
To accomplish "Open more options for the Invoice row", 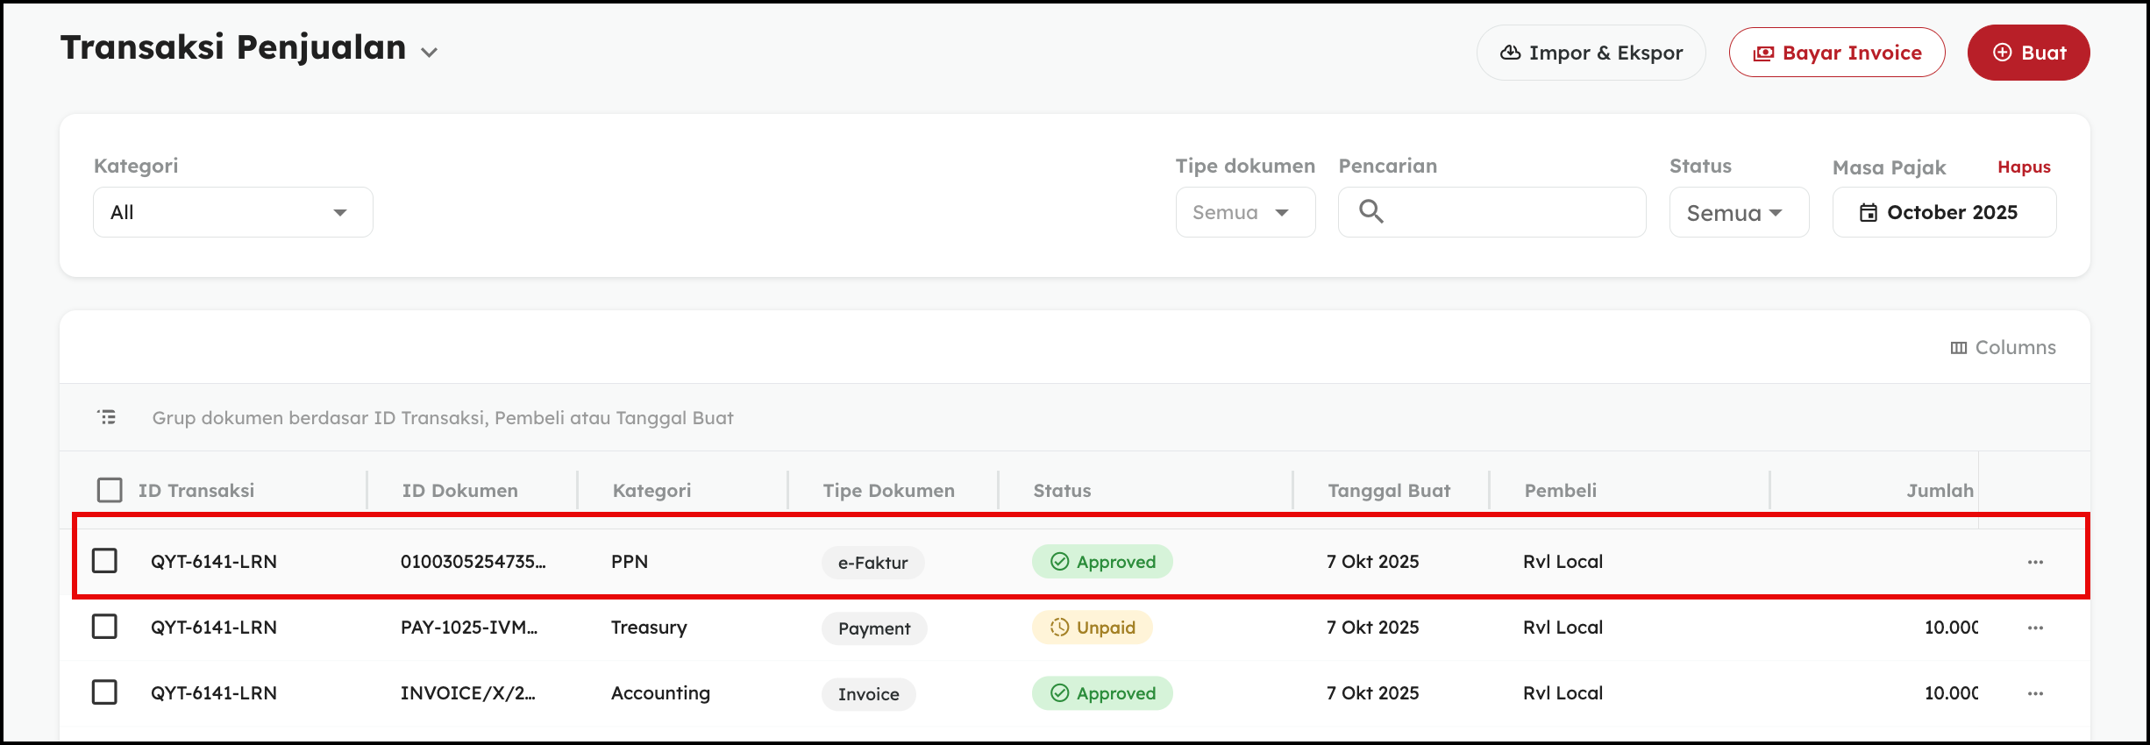I will 2035,693.
